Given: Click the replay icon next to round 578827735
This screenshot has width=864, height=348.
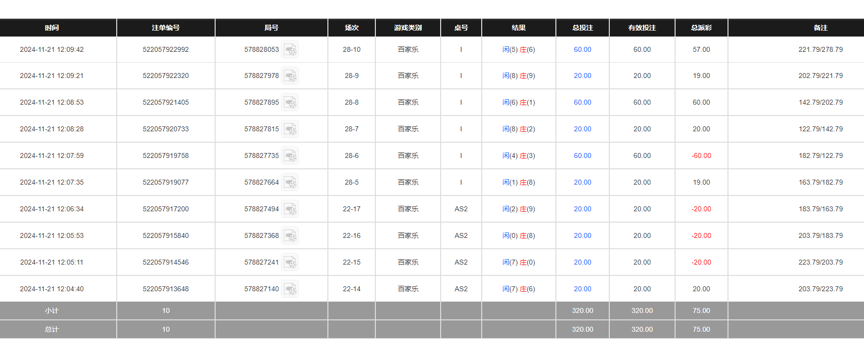Looking at the screenshot, I should [x=290, y=156].
